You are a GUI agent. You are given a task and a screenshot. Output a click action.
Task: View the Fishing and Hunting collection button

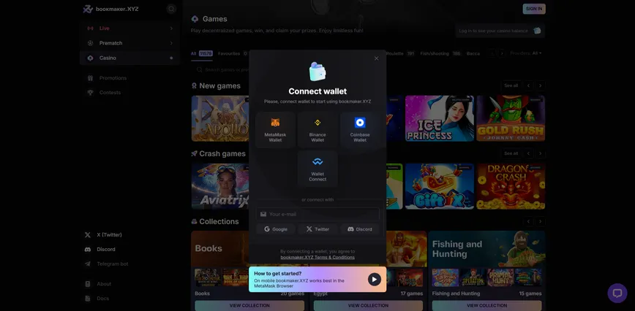(486, 306)
